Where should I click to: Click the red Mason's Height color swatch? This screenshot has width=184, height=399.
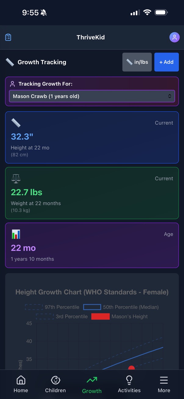(x=100, y=317)
